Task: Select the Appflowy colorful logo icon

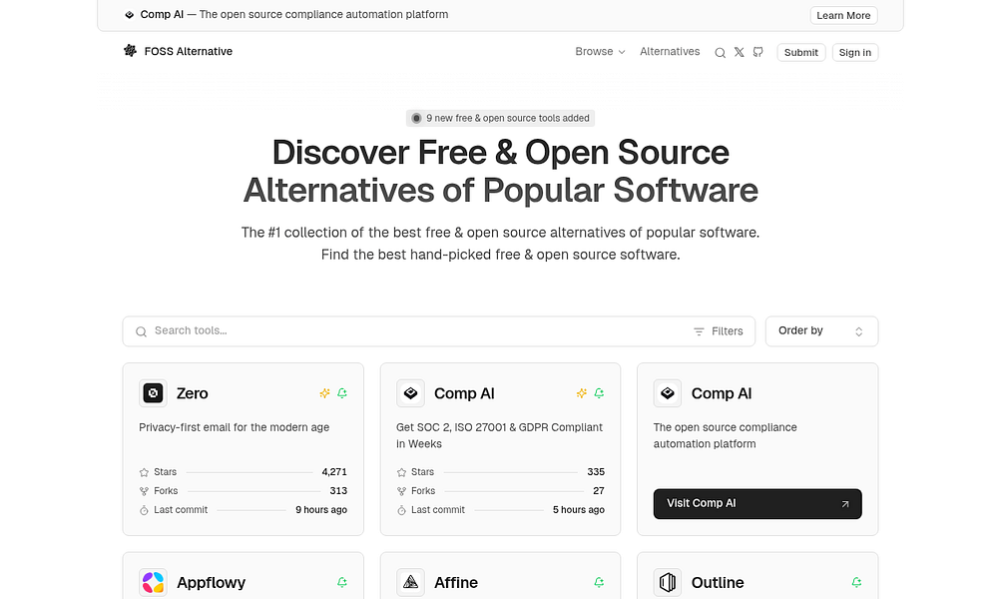Action: click(x=153, y=582)
